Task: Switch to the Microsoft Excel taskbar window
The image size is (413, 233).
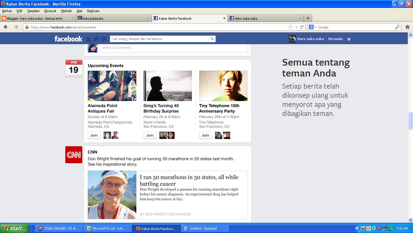Action: [x=108, y=228]
